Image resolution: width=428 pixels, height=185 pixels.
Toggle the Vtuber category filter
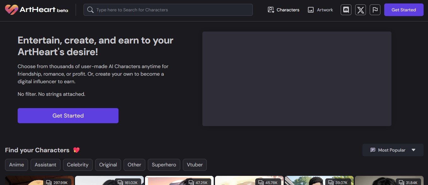[x=194, y=165]
